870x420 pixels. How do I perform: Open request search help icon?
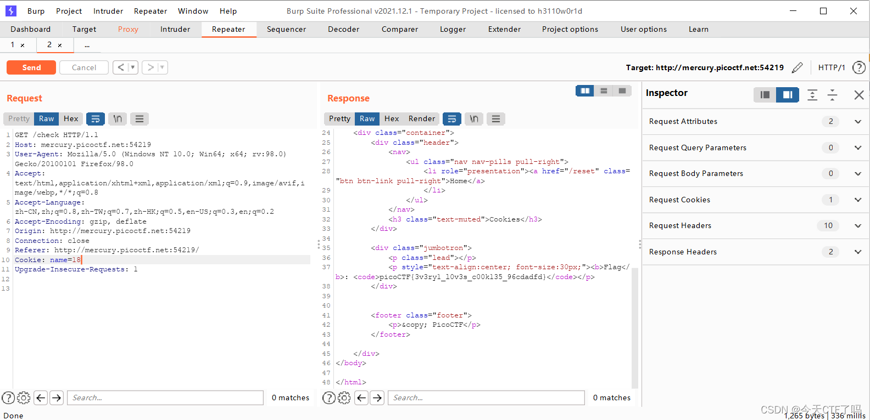(8, 398)
